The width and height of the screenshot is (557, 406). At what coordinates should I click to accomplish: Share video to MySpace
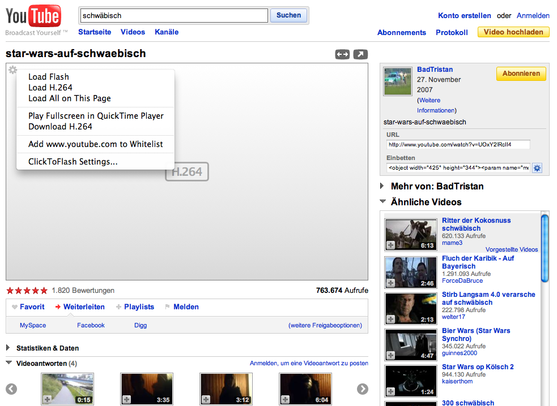[33, 325]
